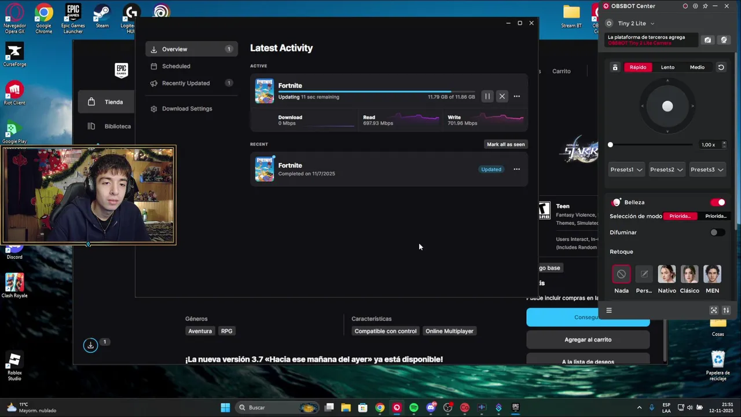Image resolution: width=741 pixels, height=417 pixels.
Task: Open more options for active Fortnite download
Action: pos(517,97)
